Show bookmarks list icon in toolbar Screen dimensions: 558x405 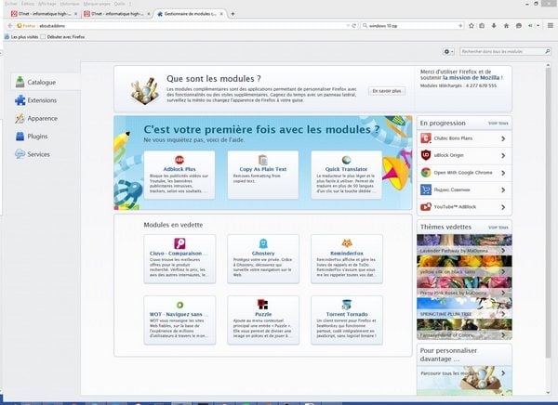[482, 26]
